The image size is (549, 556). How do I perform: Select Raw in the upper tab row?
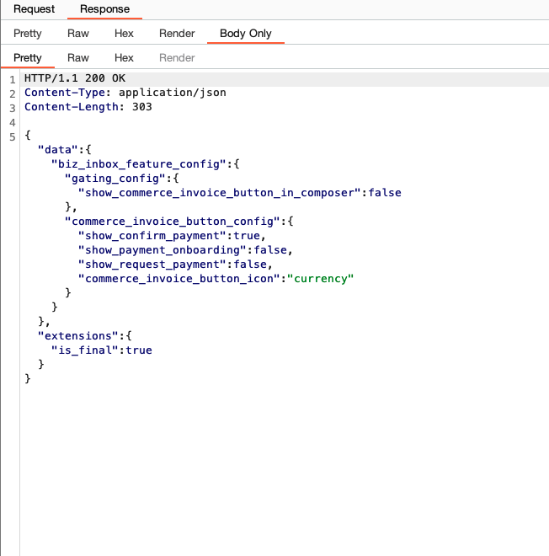click(x=78, y=34)
